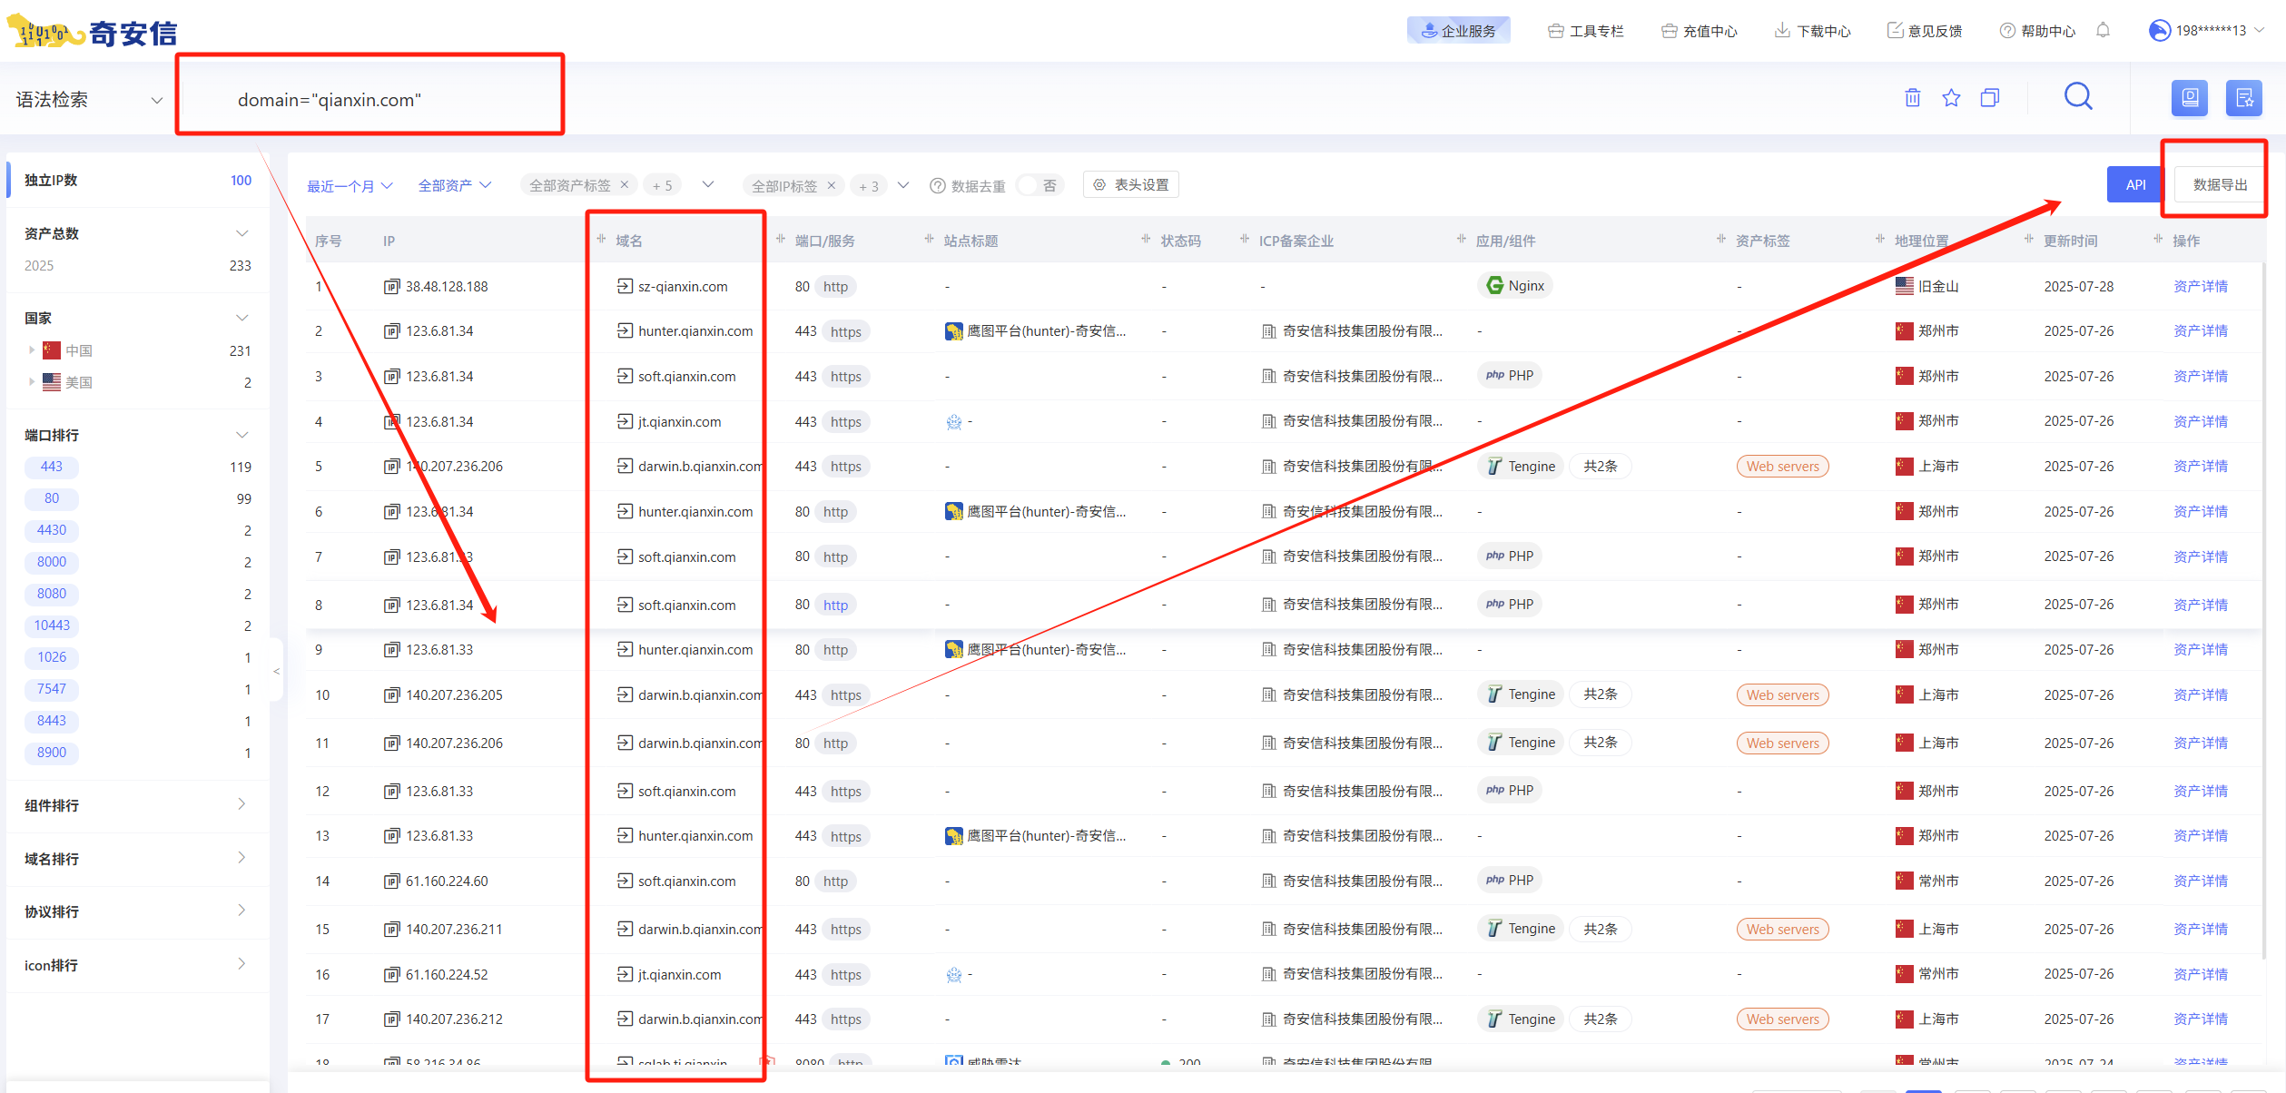This screenshot has width=2286, height=1093.
Task: Expand the IP tag filter dropdown arrow
Action: click(902, 185)
